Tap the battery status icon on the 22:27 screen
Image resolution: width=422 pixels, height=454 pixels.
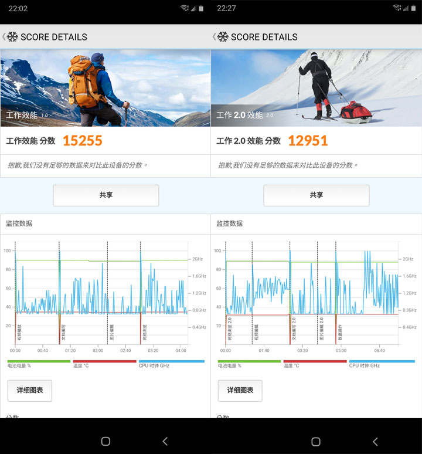click(x=412, y=8)
